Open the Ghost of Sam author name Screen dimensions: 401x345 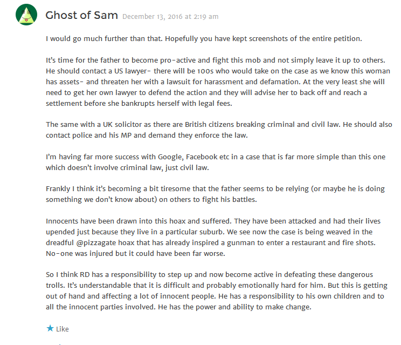(81, 15)
